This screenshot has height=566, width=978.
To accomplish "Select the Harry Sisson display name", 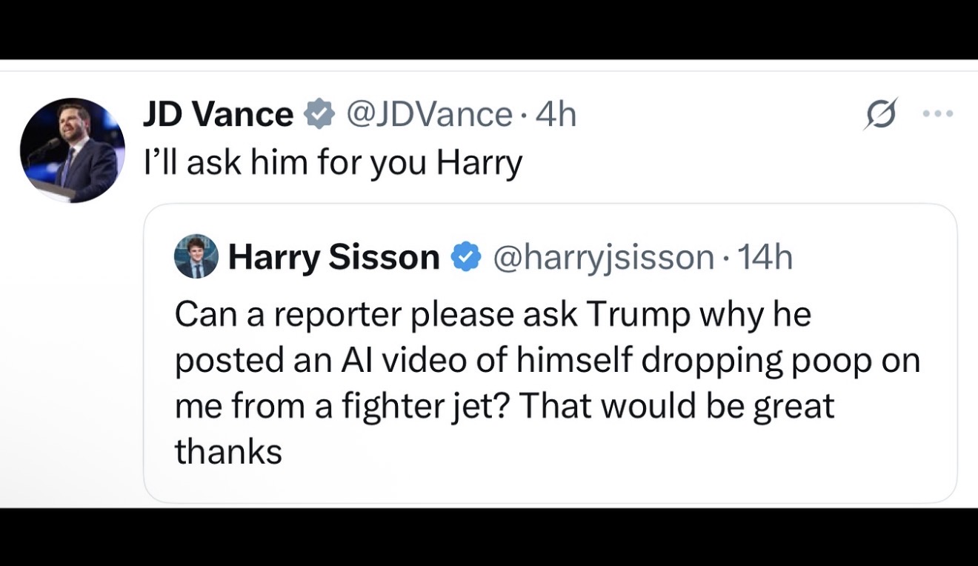I will coord(334,257).
